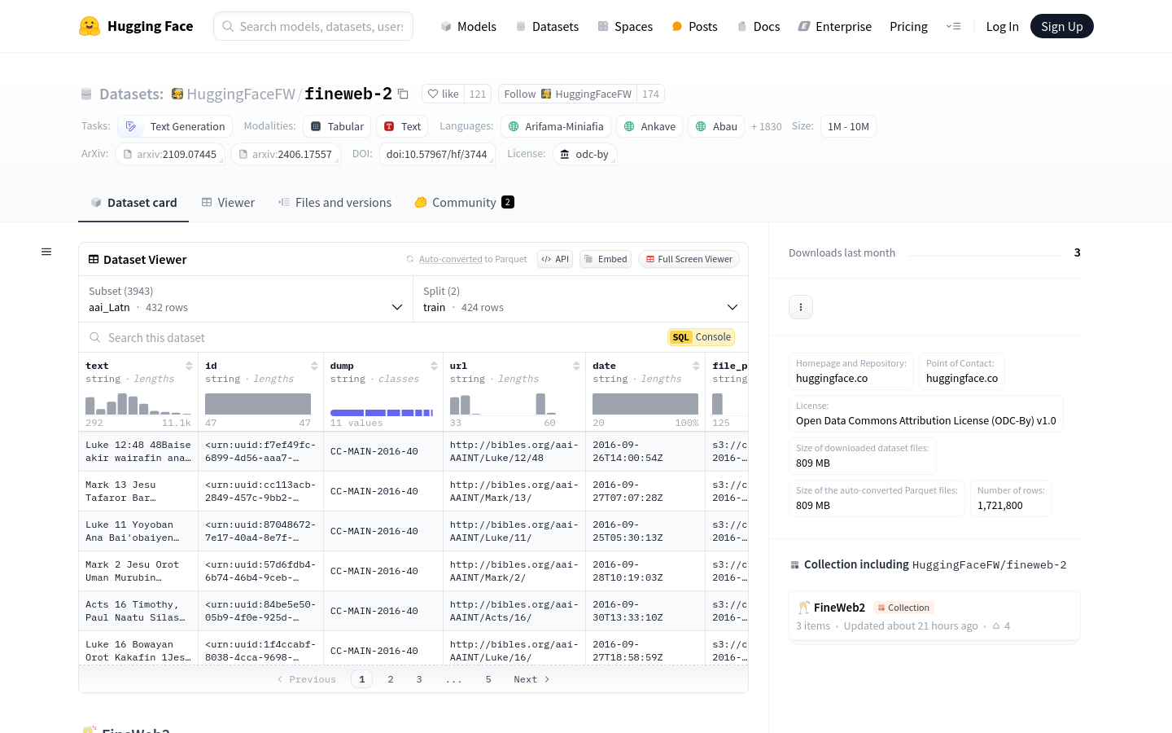Screen dimensions: 1172x733
Task: Sort by the id column
Action: click(314, 366)
